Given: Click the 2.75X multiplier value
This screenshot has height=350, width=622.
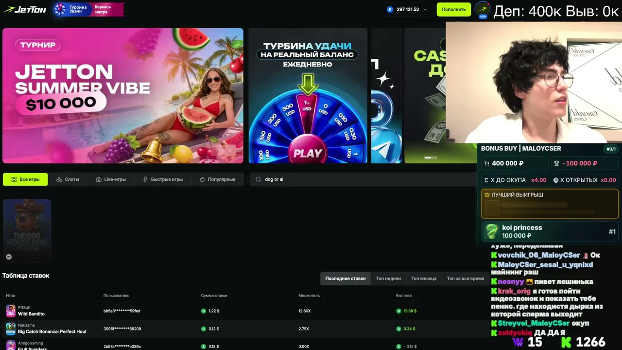Looking at the screenshot, I should [x=304, y=329].
